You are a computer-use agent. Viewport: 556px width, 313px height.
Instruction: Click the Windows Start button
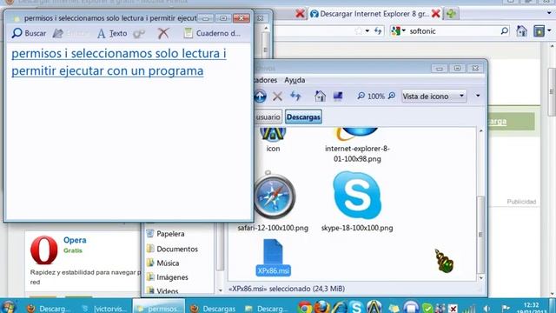tap(9, 307)
